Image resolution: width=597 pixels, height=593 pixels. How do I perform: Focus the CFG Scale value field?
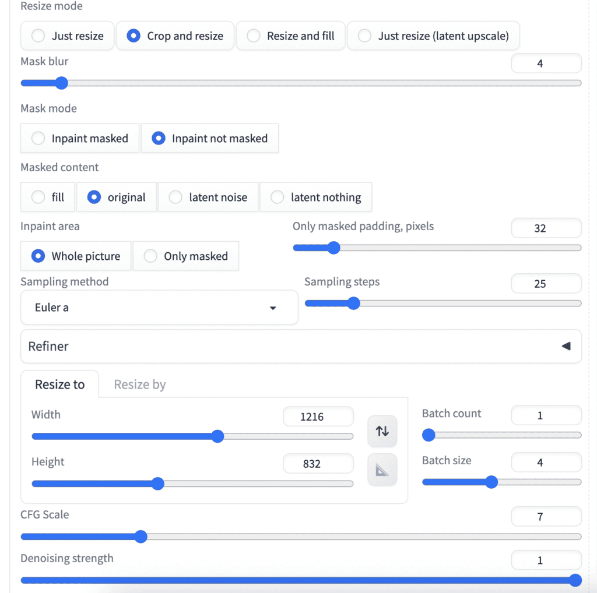click(x=546, y=517)
